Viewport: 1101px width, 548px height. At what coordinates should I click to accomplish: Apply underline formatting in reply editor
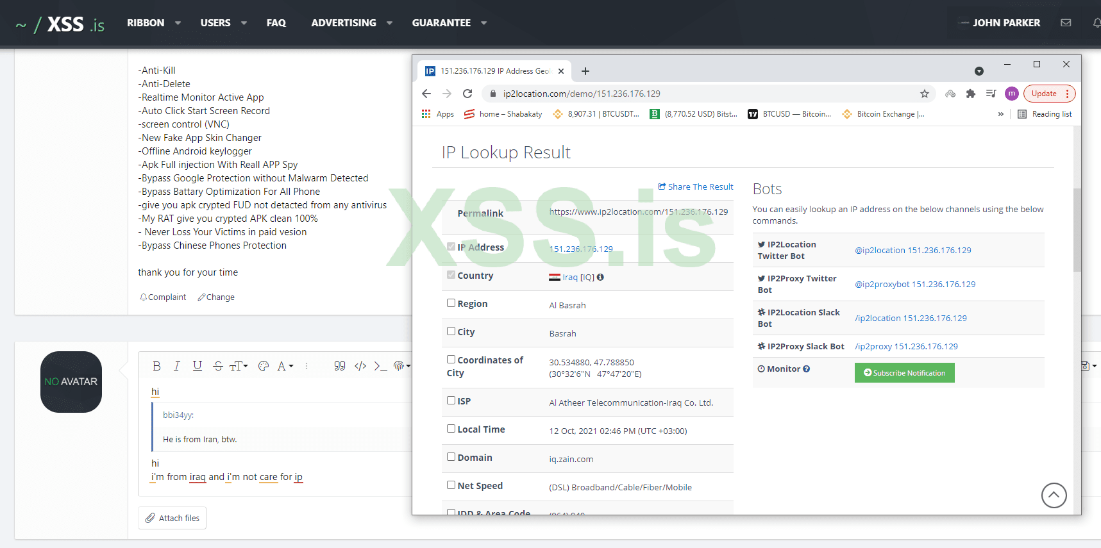(x=198, y=366)
